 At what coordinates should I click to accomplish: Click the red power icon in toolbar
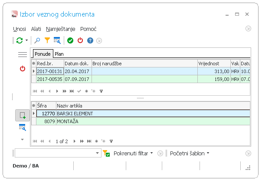click(80, 40)
